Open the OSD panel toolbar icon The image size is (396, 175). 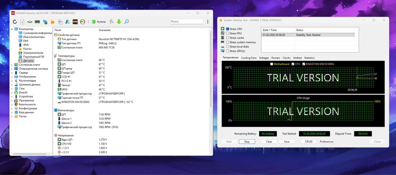pos(75,22)
